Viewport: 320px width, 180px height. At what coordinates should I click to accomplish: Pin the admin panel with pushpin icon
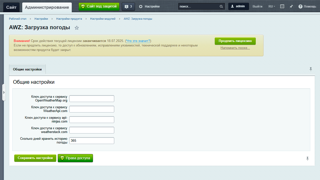291,6
